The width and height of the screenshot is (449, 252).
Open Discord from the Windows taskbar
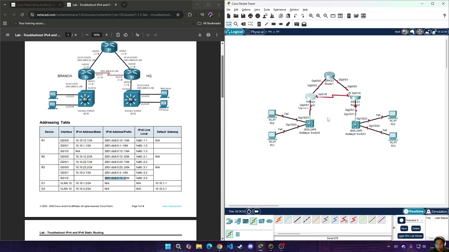250,246
